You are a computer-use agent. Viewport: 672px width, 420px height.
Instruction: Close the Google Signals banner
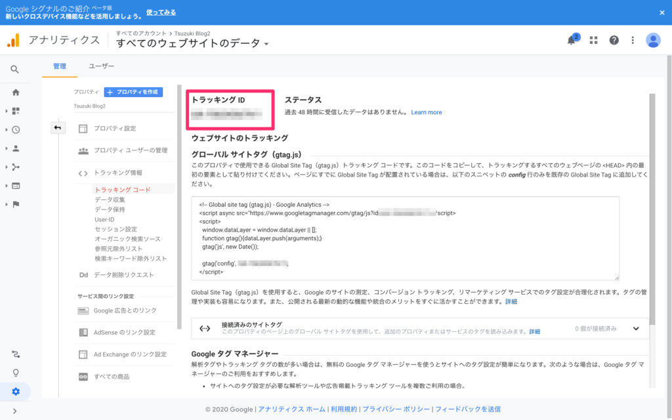pyautogui.click(x=662, y=12)
